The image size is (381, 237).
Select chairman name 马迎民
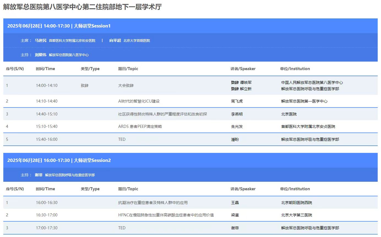click(x=41, y=40)
